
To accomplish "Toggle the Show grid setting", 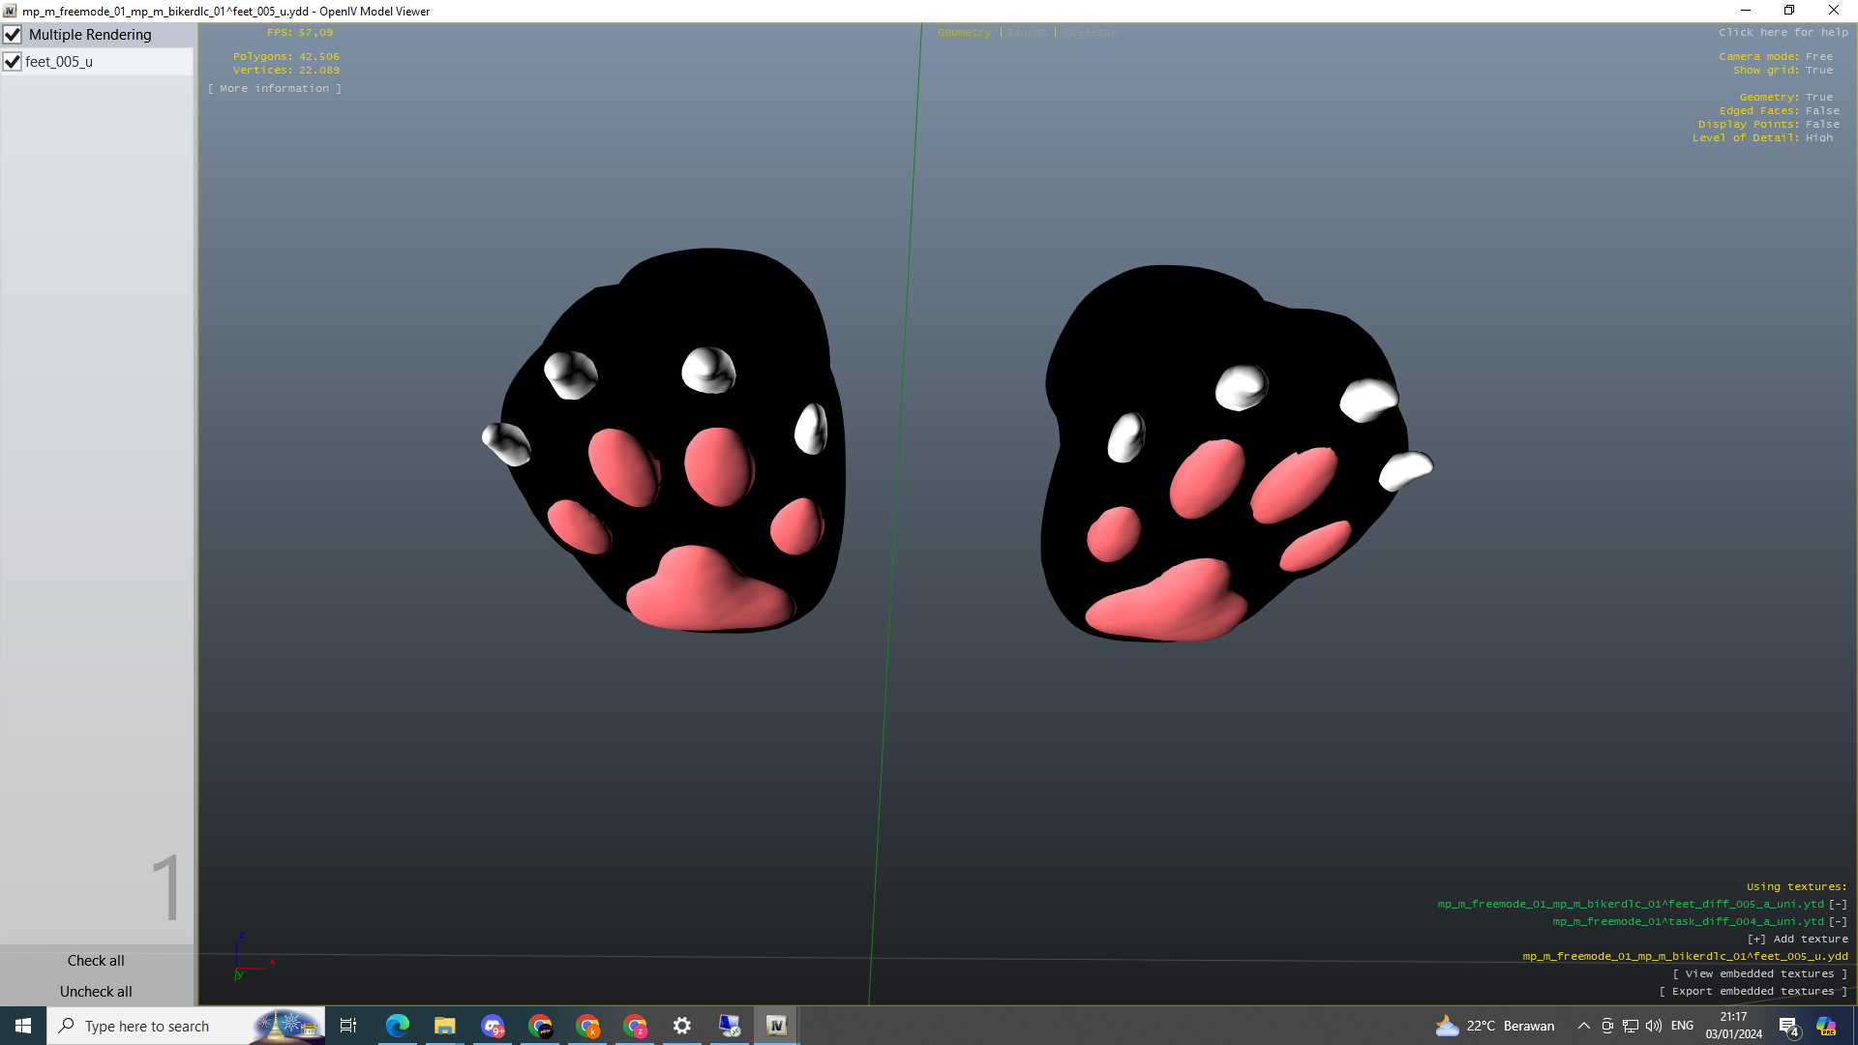I will coord(1783,71).
